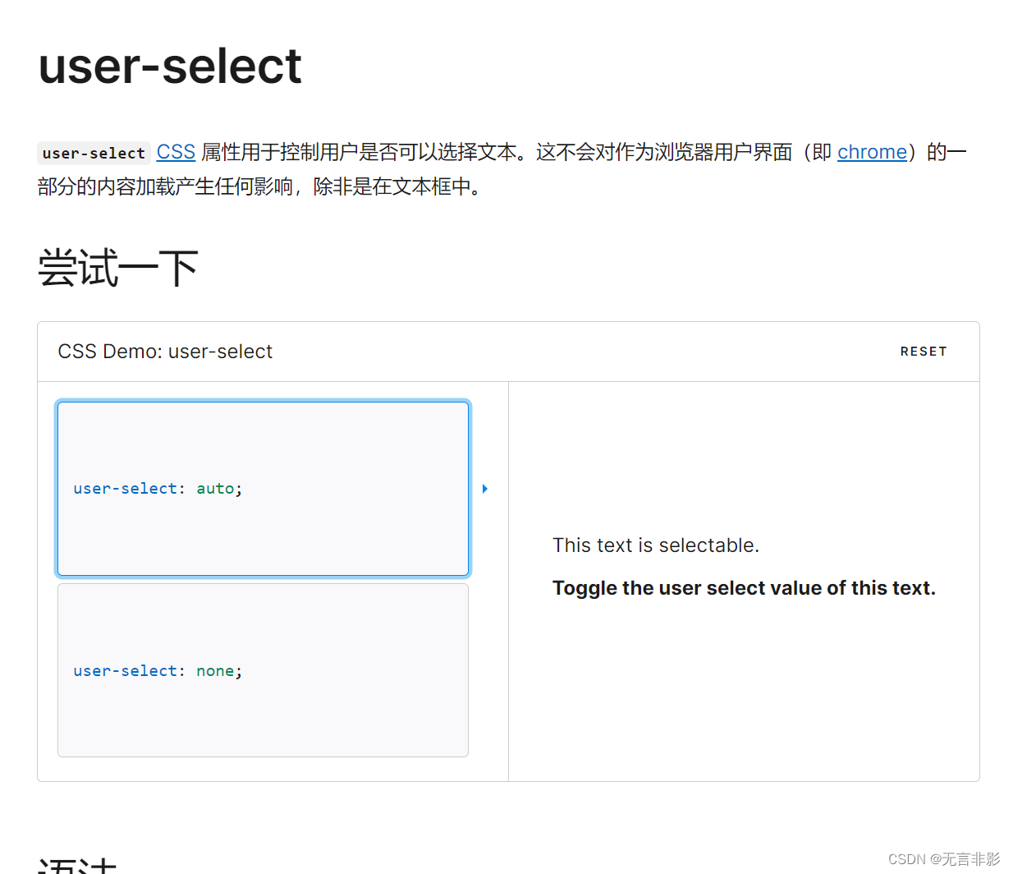Click the CSDN @无言非影 author link

tap(942, 859)
